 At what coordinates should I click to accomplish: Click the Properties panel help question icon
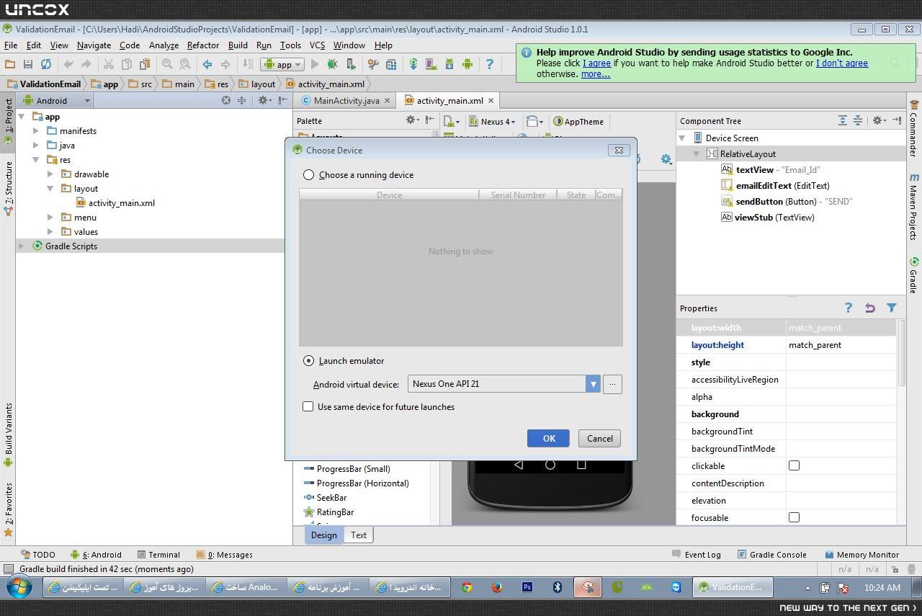(x=849, y=308)
